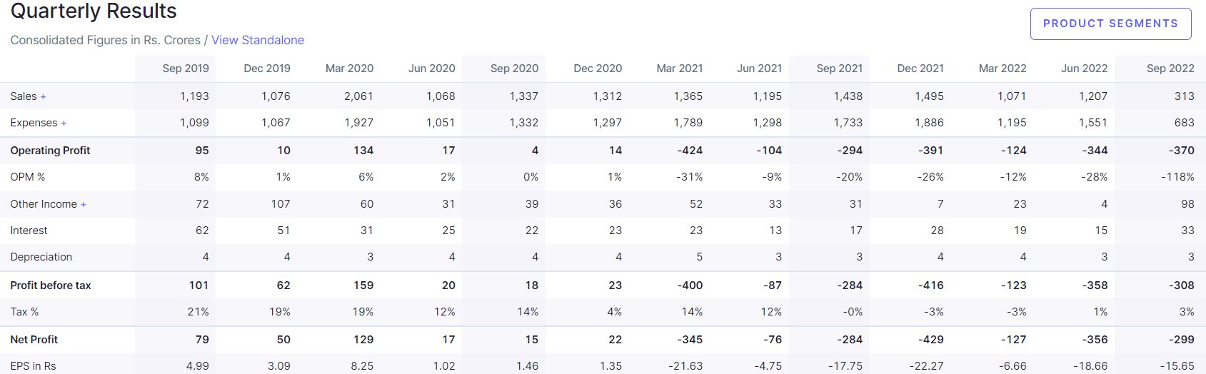Image resolution: width=1206 pixels, height=374 pixels.
Task: Click Mar 2020 sales value 2,061
Action: [x=358, y=96]
